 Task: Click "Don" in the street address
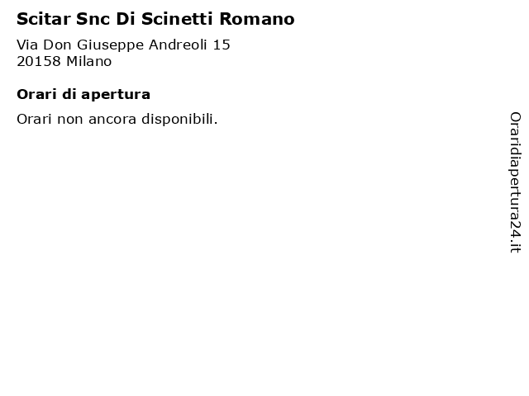pyautogui.click(x=57, y=45)
